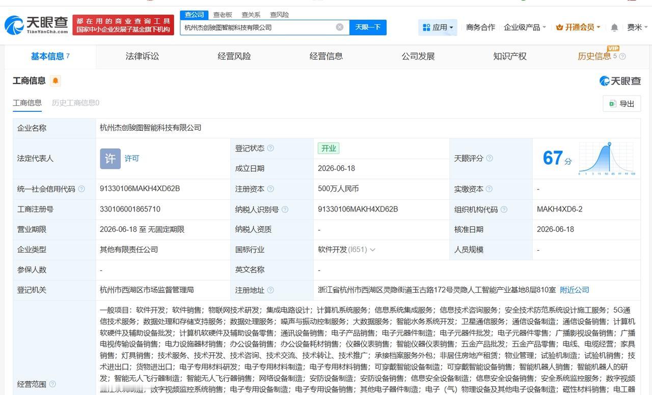Open the 费米 user account dropdown
The height and width of the screenshot is (395, 652).
click(x=637, y=27)
